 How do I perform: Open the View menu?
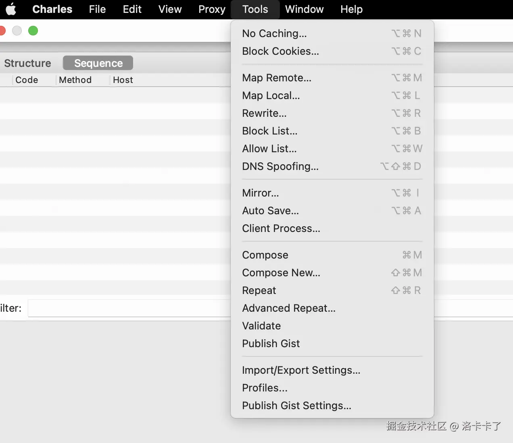(x=170, y=9)
